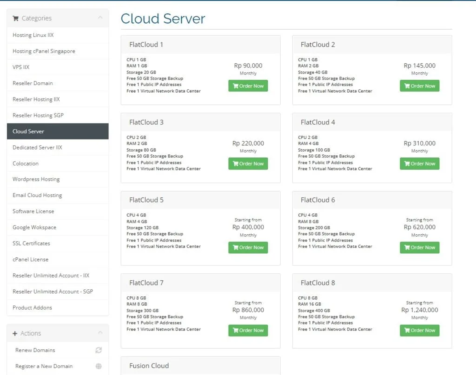Open the Hosting Linux IIX category
The image size is (476, 375).
tap(33, 35)
